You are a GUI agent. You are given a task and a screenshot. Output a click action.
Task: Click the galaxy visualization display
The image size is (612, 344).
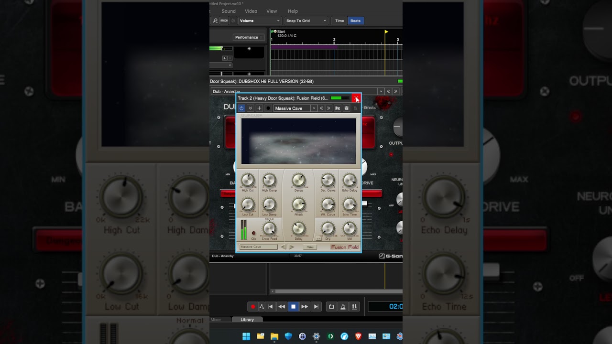(298, 141)
